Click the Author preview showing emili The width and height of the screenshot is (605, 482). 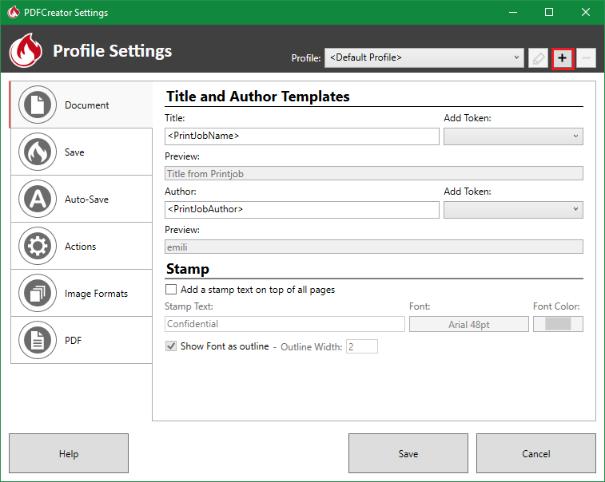click(374, 247)
